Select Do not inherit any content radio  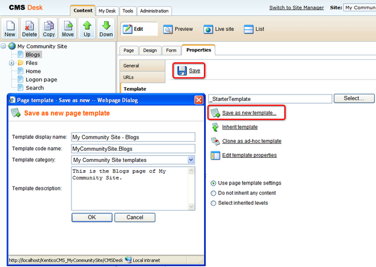pyautogui.click(x=213, y=193)
